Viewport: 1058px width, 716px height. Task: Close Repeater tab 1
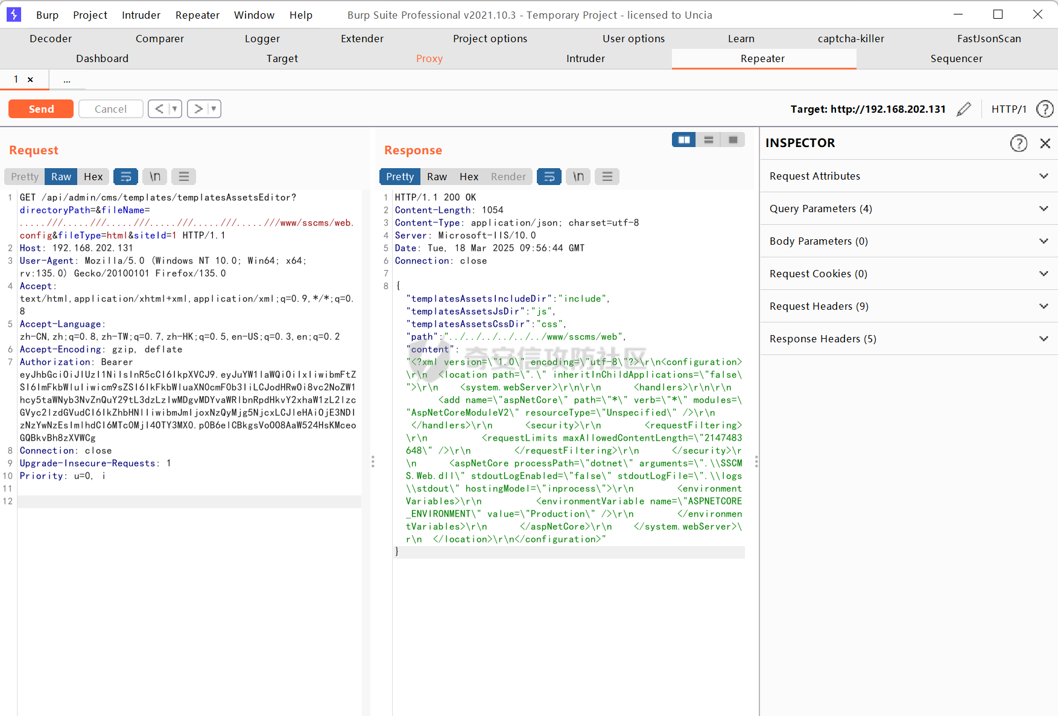click(x=30, y=80)
